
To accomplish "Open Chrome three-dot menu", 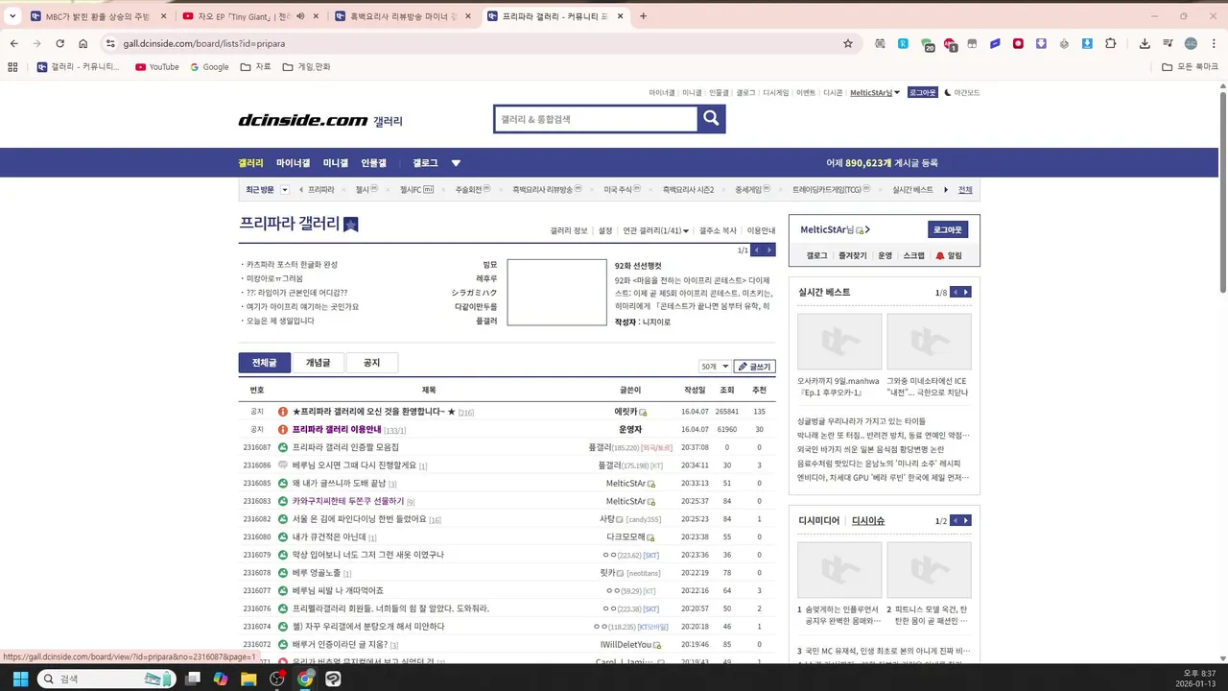I will tap(1213, 43).
